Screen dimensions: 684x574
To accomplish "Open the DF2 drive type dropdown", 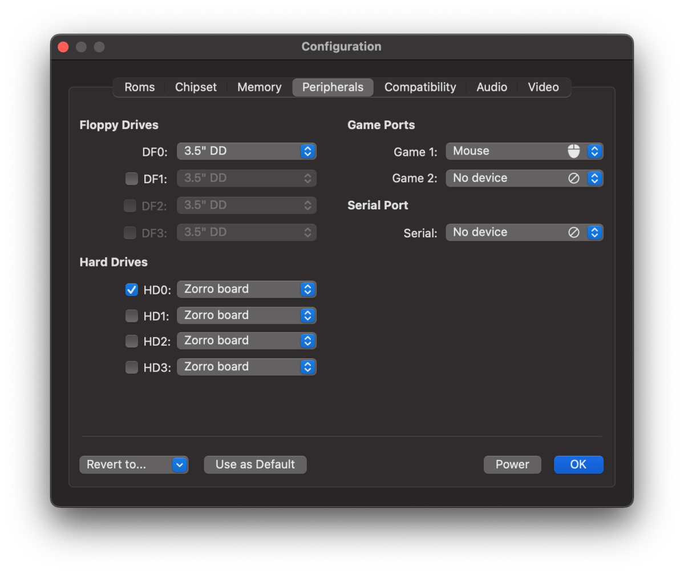I will (246, 205).
